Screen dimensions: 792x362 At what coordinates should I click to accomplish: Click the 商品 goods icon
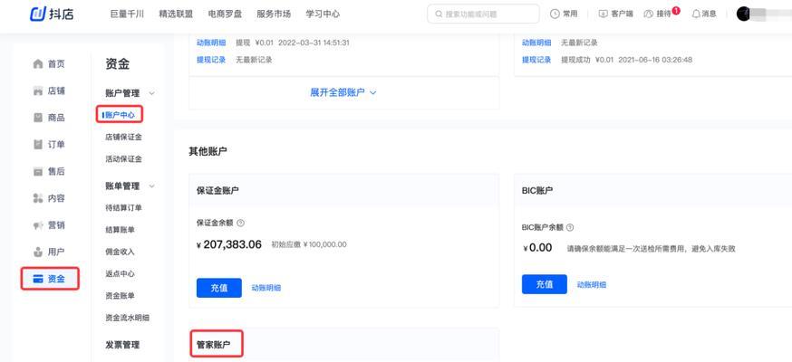37,118
